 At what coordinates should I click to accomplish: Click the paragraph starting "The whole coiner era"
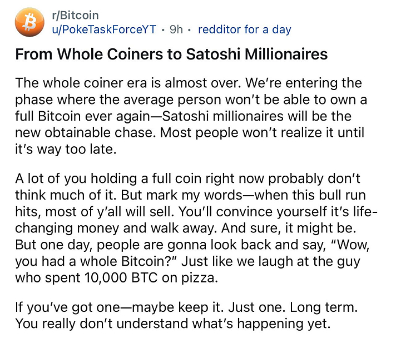(189, 116)
